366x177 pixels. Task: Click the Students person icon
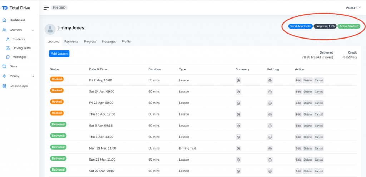8,39
